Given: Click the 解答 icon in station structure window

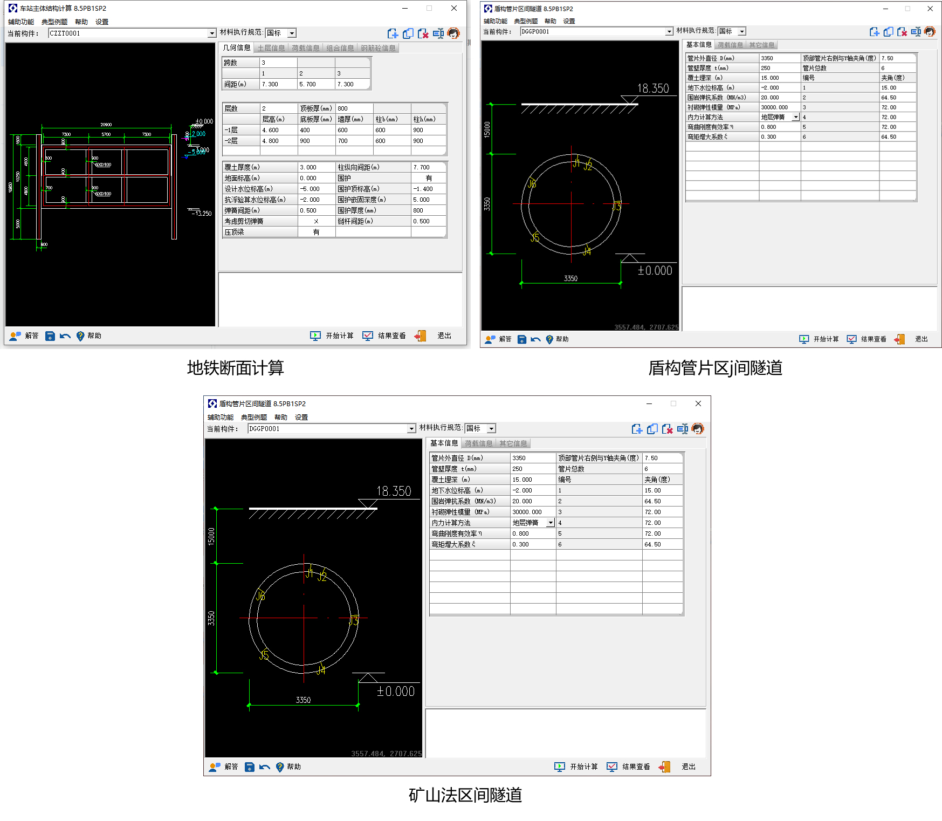Looking at the screenshot, I should point(15,336).
